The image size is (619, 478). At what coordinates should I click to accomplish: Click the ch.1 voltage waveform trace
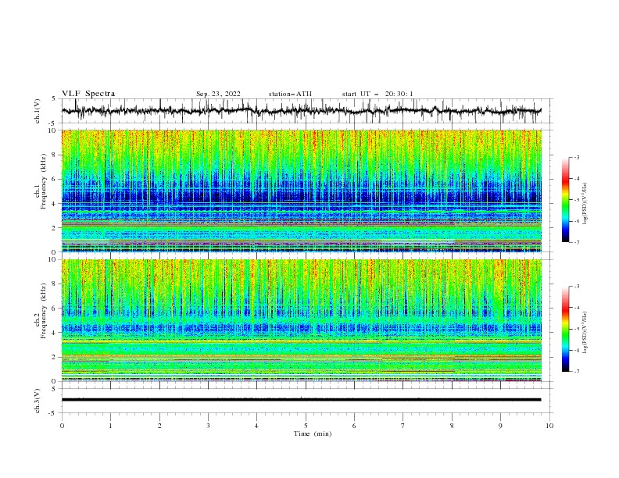pos(301,111)
